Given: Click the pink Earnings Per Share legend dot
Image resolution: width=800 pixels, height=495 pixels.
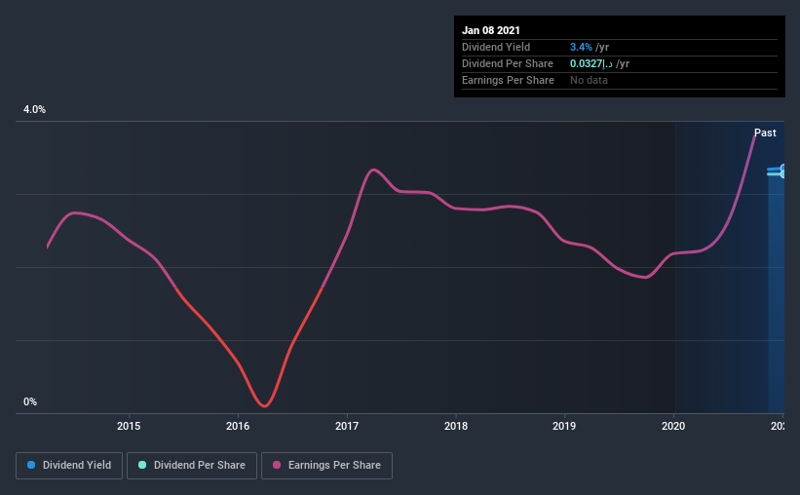Looking at the screenshot, I should point(277,465).
